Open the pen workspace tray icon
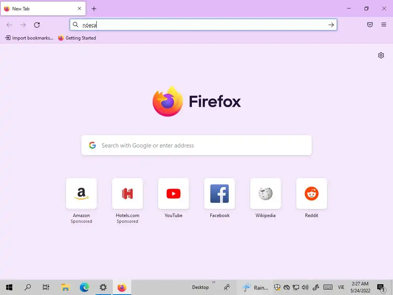This screenshot has height=295, width=393. click(316, 287)
